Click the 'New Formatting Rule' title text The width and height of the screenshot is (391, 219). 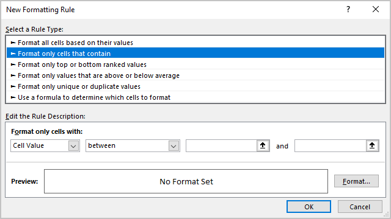(40, 10)
